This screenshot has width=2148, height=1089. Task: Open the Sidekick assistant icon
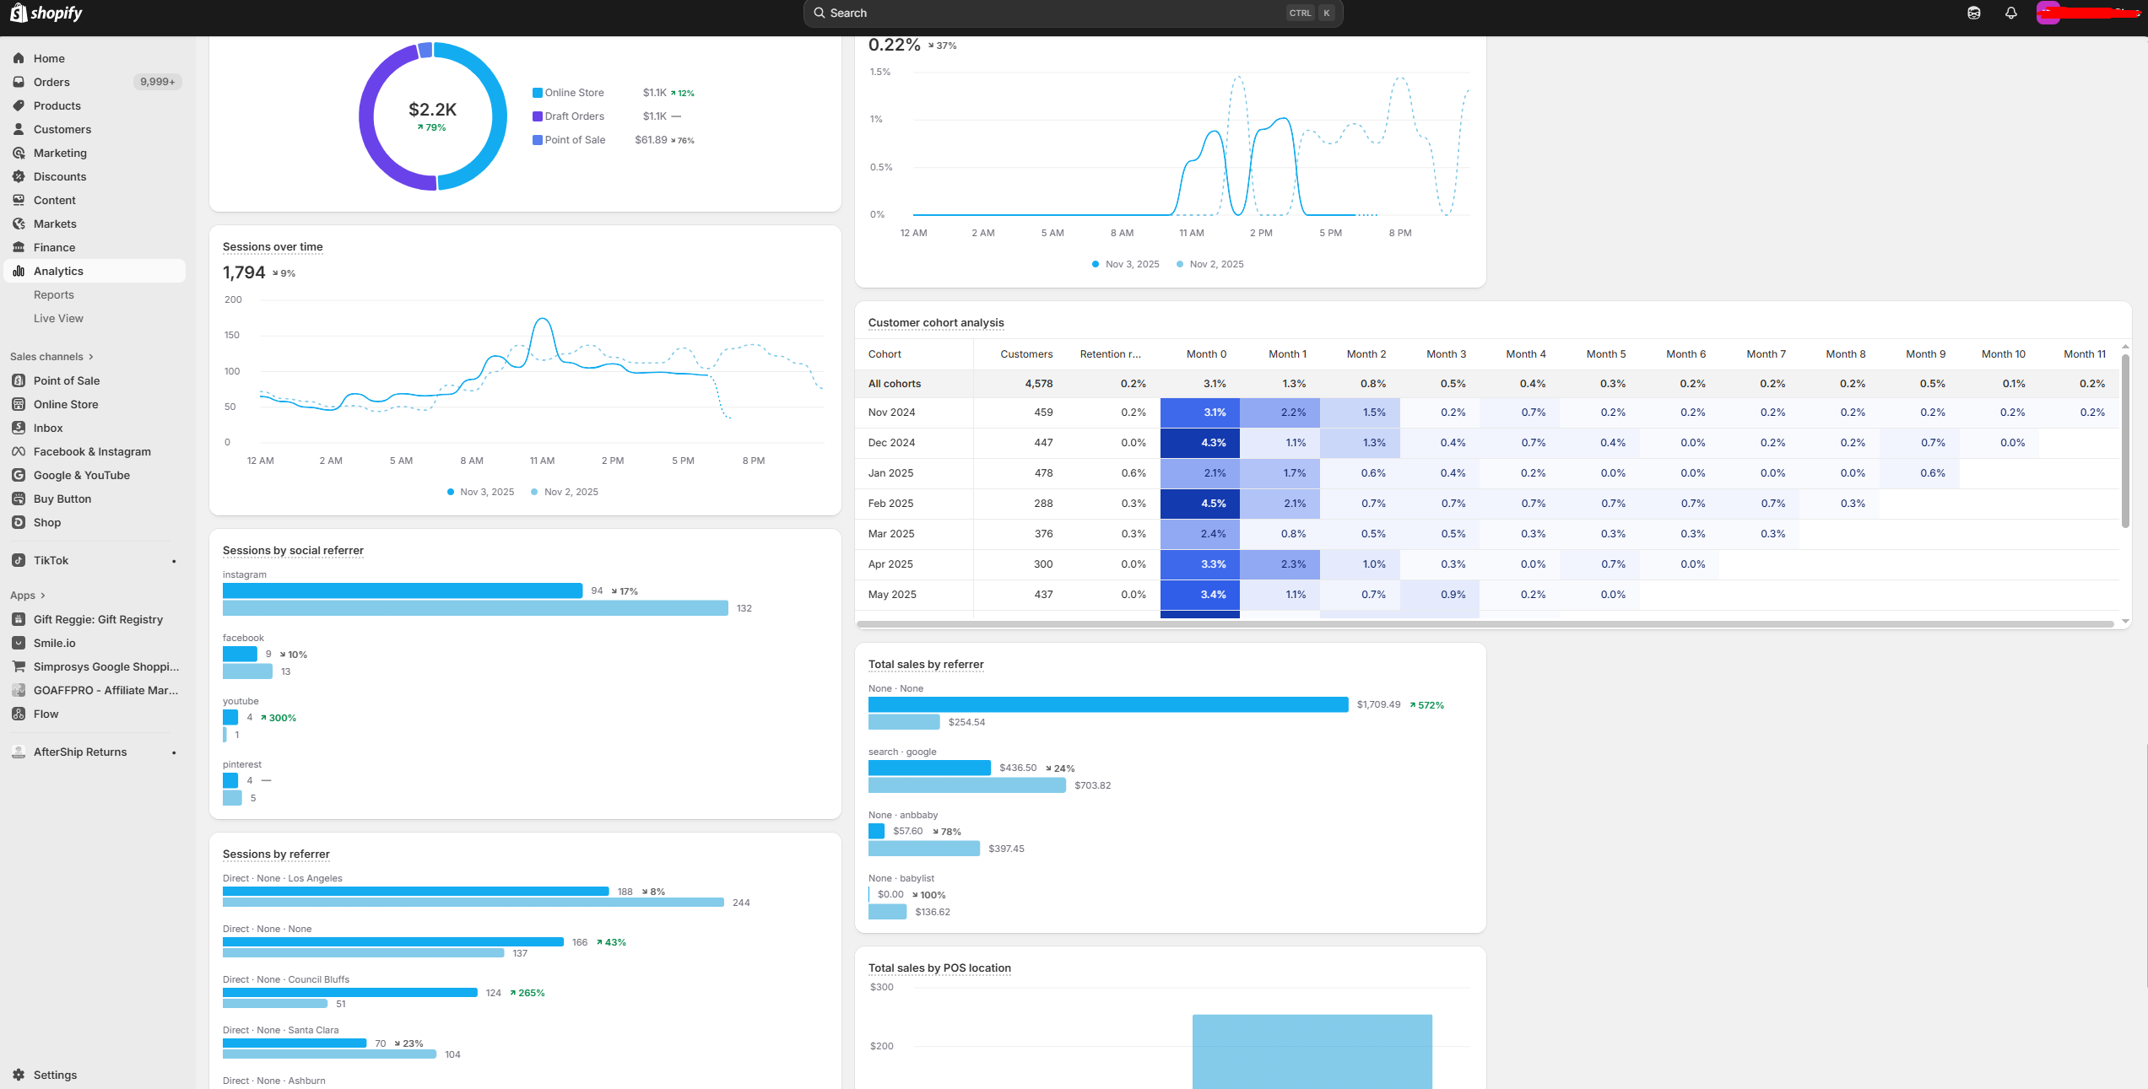(1973, 13)
